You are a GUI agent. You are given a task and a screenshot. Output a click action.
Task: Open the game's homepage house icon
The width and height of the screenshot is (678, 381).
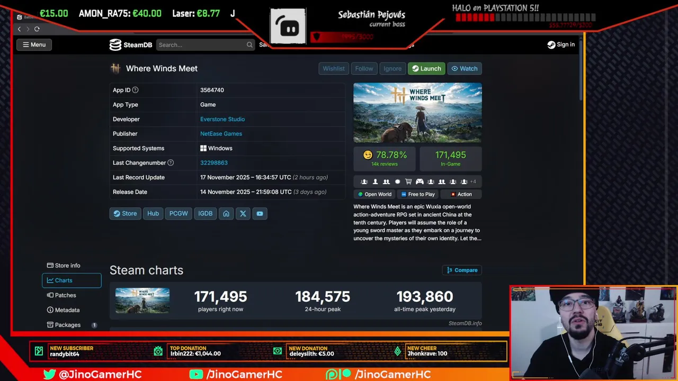[226, 213]
